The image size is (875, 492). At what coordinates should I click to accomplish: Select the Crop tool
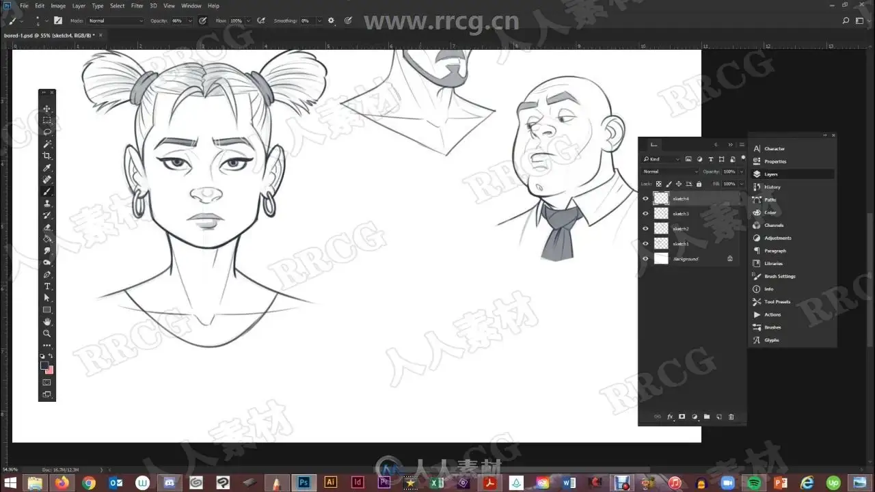pos(47,156)
